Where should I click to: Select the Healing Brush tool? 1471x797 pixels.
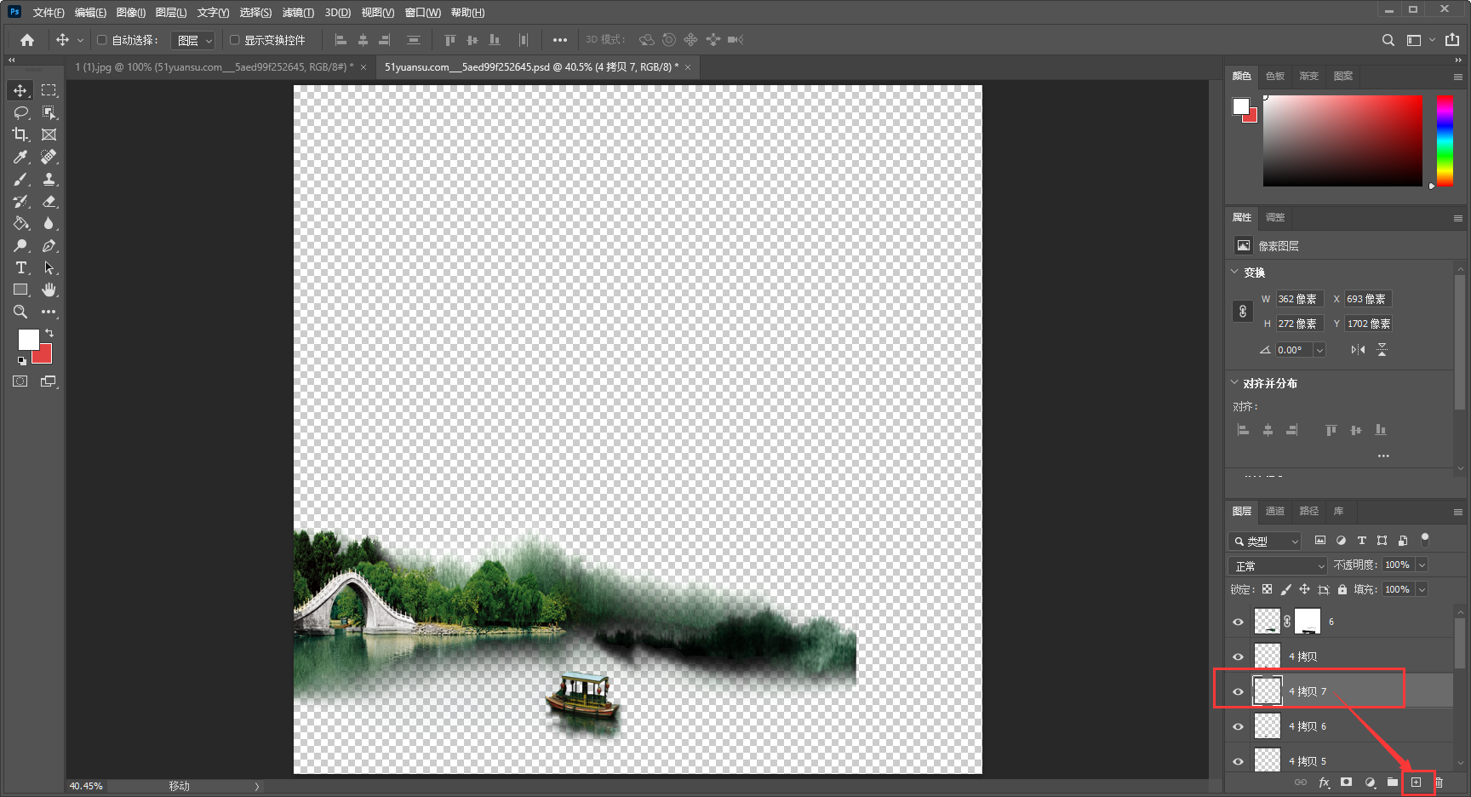point(49,157)
